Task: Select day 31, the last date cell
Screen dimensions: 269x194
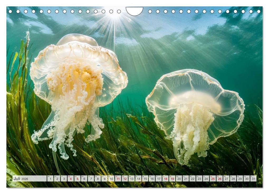Action: 253,179
